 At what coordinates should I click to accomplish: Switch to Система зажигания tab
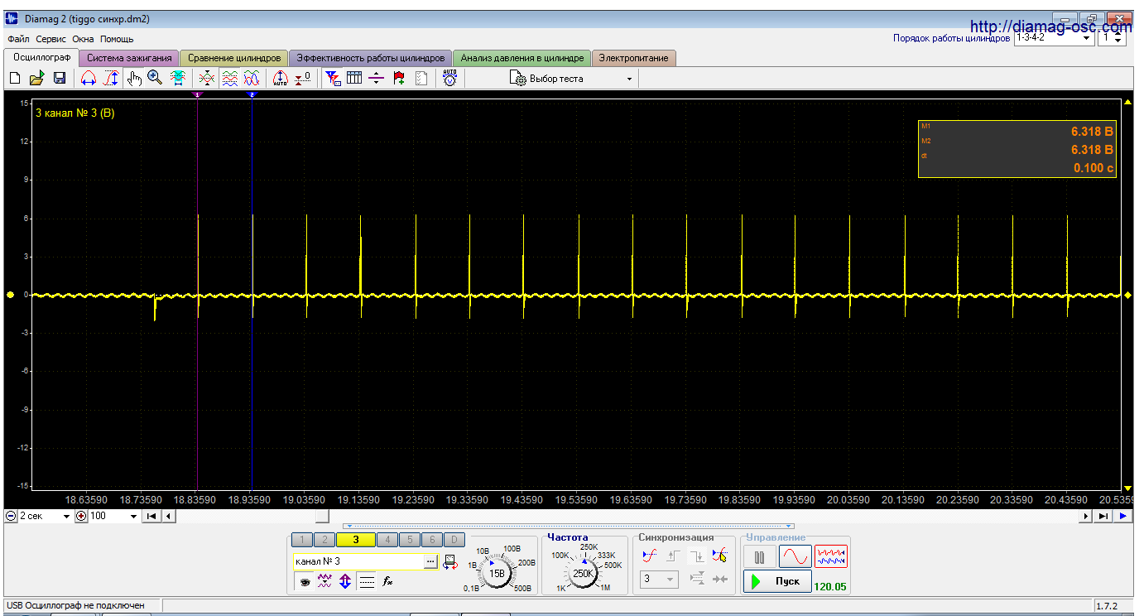point(129,58)
